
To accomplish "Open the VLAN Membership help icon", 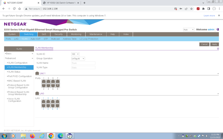I will [x=218, y=49].
